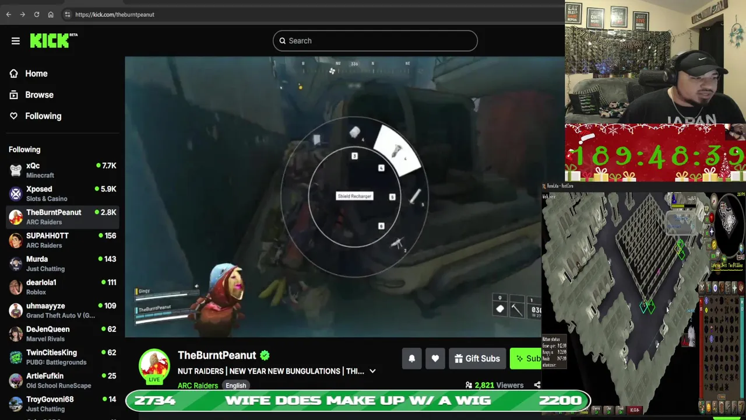Click the TheBurntPeanut channel name heading
The image size is (746, 420).
(x=217, y=355)
